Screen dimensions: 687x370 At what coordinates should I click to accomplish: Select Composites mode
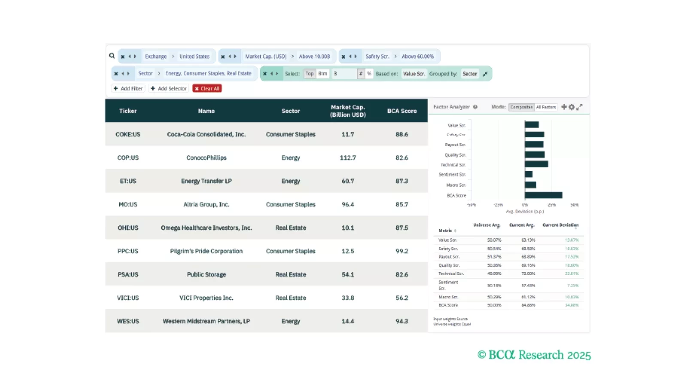[521, 107]
